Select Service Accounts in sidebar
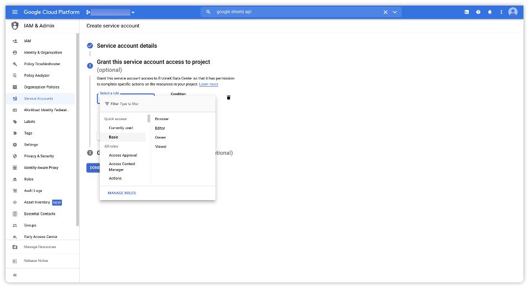The height and width of the screenshot is (288, 529). [x=41, y=99]
